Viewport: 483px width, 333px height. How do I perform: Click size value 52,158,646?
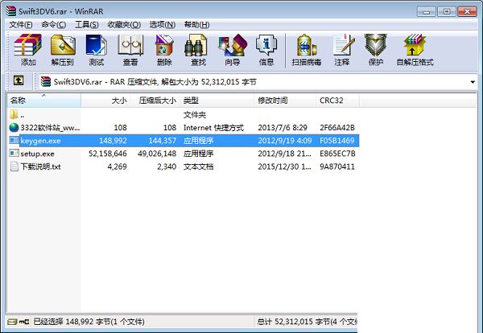108,154
